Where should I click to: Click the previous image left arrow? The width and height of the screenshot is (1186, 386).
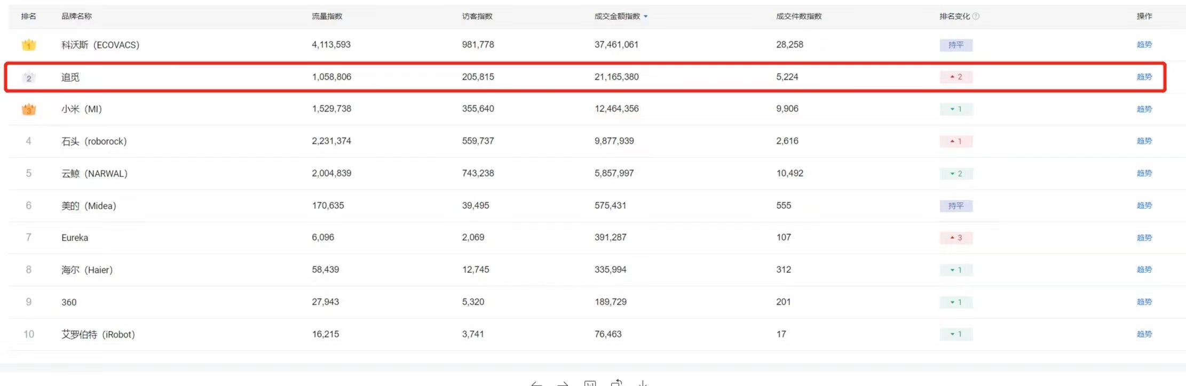pos(537,383)
